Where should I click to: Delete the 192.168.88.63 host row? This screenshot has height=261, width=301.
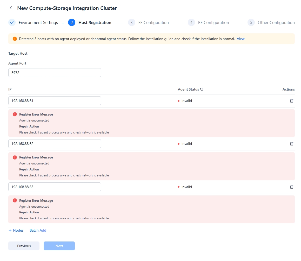(x=291, y=187)
